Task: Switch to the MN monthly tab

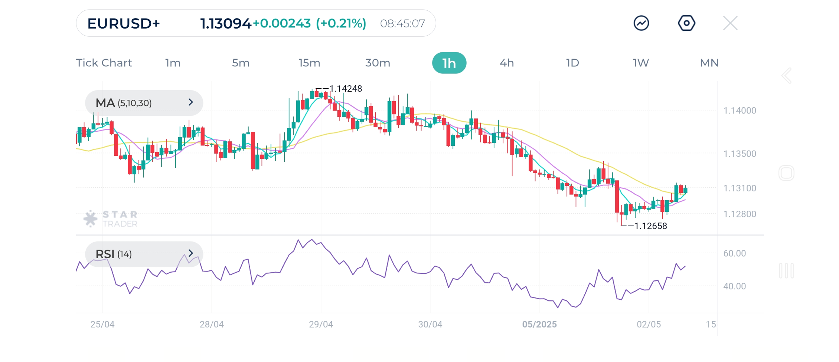Action: [709, 63]
